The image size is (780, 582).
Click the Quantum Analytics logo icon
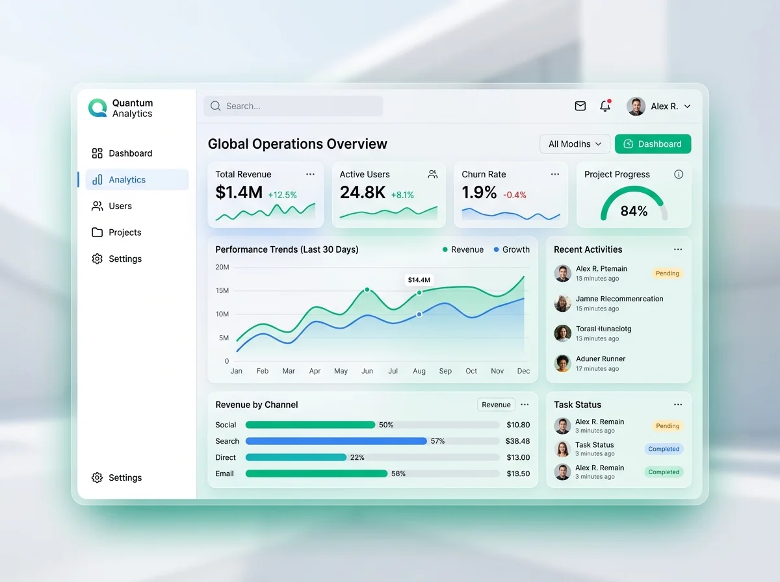click(x=97, y=108)
